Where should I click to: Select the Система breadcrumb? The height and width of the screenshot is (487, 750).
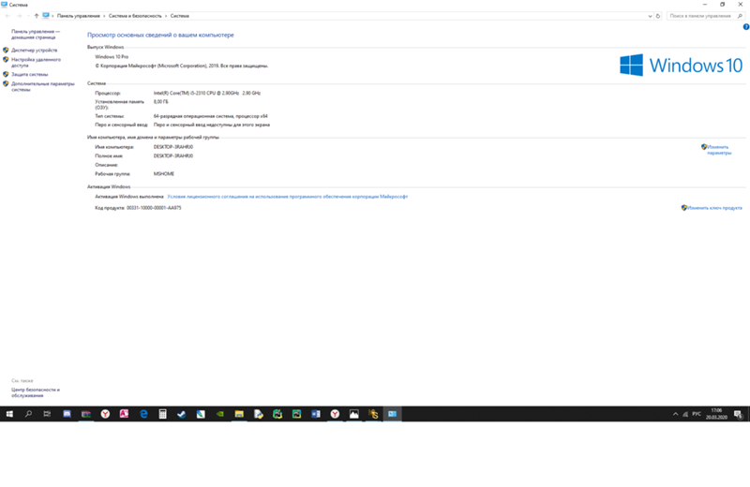click(180, 16)
